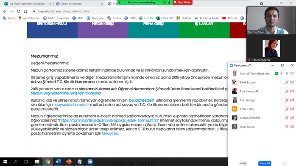296x166 pixels.
Task: Click the host recording indicator icon
Action: [282, 74]
